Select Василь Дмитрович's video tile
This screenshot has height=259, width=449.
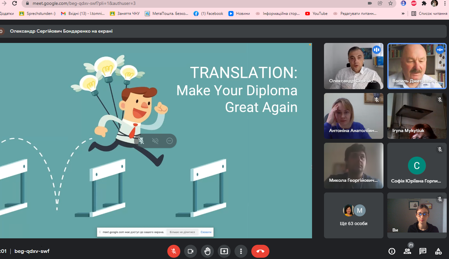417,66
